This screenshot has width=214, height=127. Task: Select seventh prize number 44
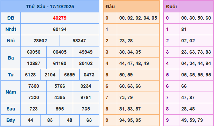(30, 120)
